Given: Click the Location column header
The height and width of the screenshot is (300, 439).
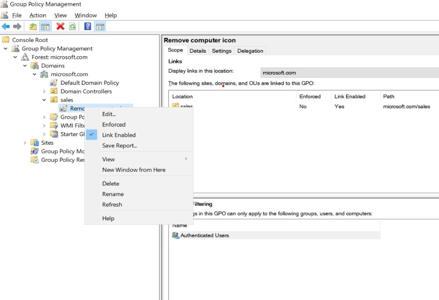Looking at the screenshot, I should 233,96.
